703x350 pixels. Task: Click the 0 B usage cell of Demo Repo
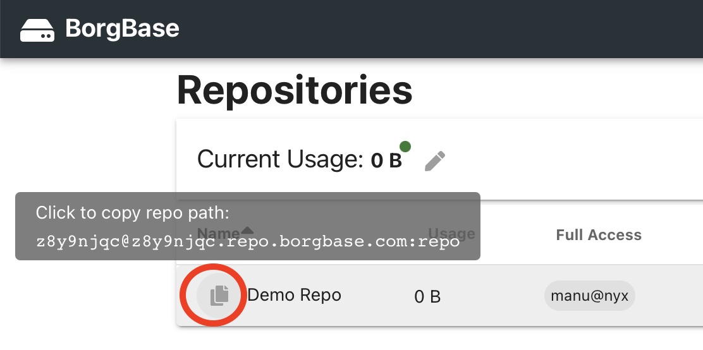pyautogui.click(x=427, y=296)
